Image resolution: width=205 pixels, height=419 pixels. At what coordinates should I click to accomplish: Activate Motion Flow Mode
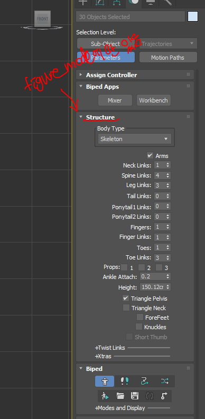point(145,381)
